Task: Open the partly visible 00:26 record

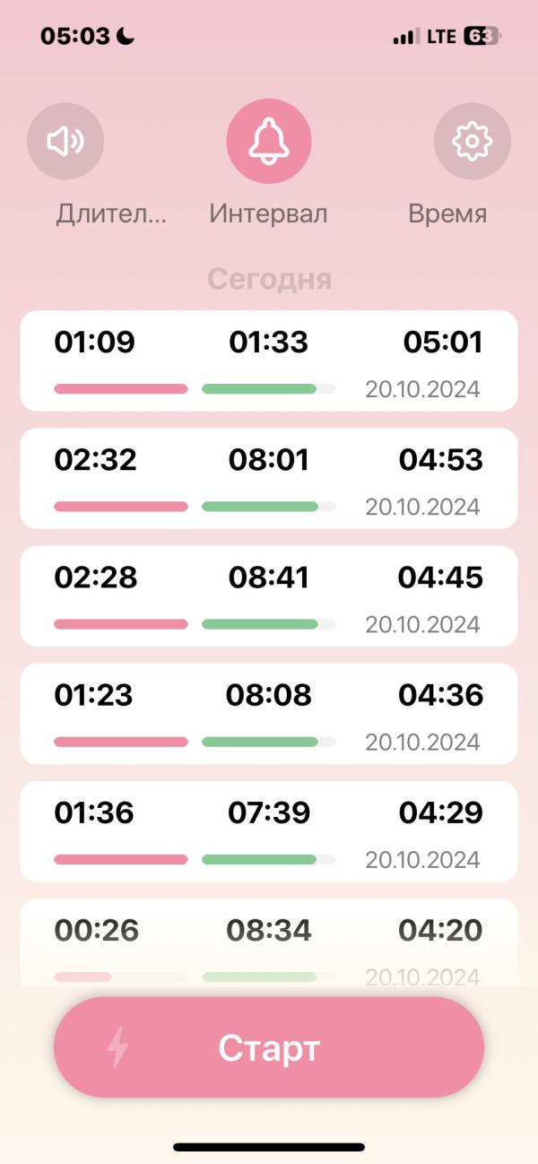Action: 269,942
